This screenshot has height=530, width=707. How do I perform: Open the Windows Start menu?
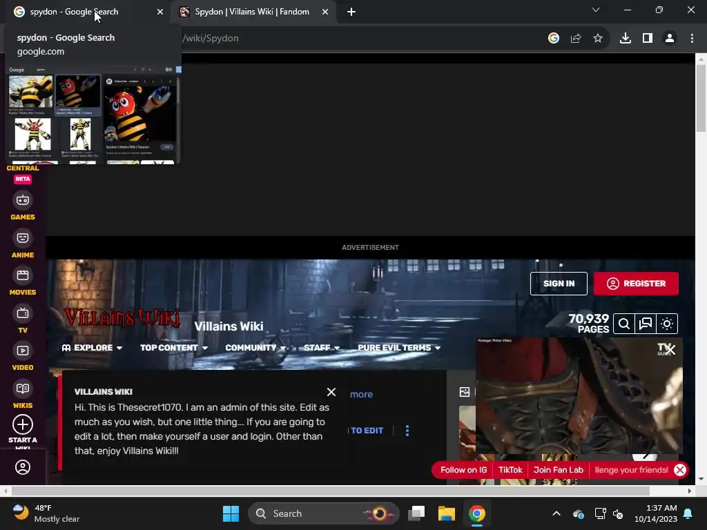click(x=231, y=513)
